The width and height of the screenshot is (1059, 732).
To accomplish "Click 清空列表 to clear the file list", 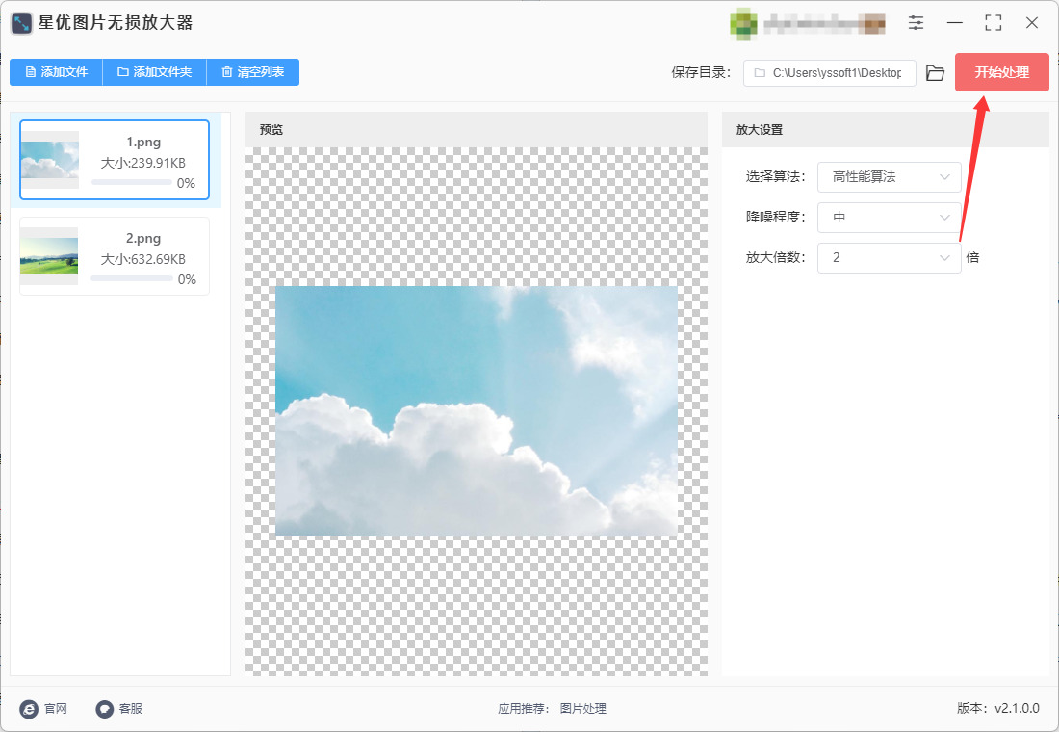I will pyautogui.click(x=252, y=72).
